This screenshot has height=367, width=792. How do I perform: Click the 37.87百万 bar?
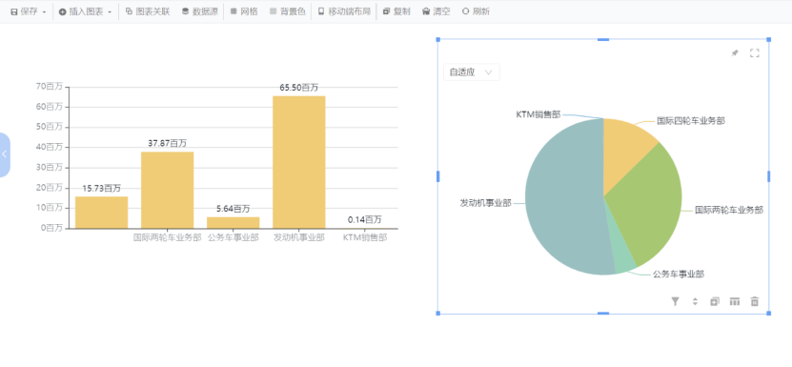coord(167,190)
